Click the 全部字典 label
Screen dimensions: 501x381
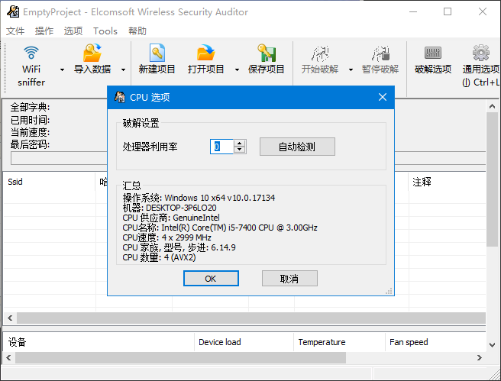(x=30, y=107)
